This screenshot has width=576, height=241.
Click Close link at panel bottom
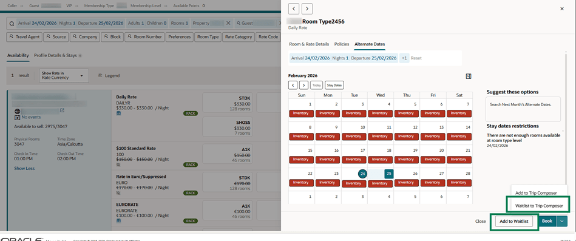pos(481,221)
